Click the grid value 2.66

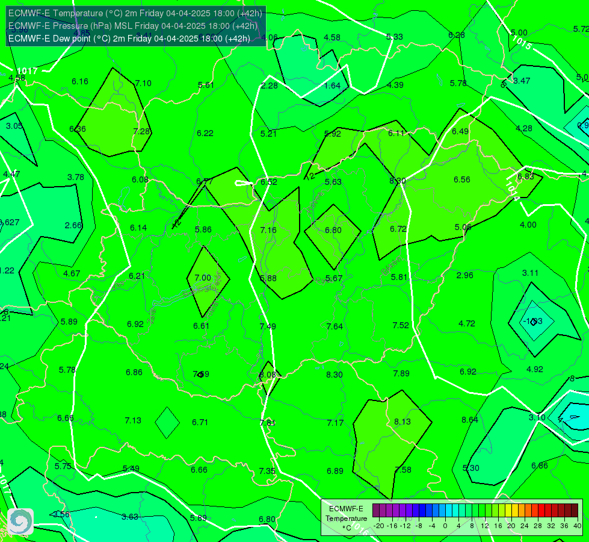[x=73, y=225]
